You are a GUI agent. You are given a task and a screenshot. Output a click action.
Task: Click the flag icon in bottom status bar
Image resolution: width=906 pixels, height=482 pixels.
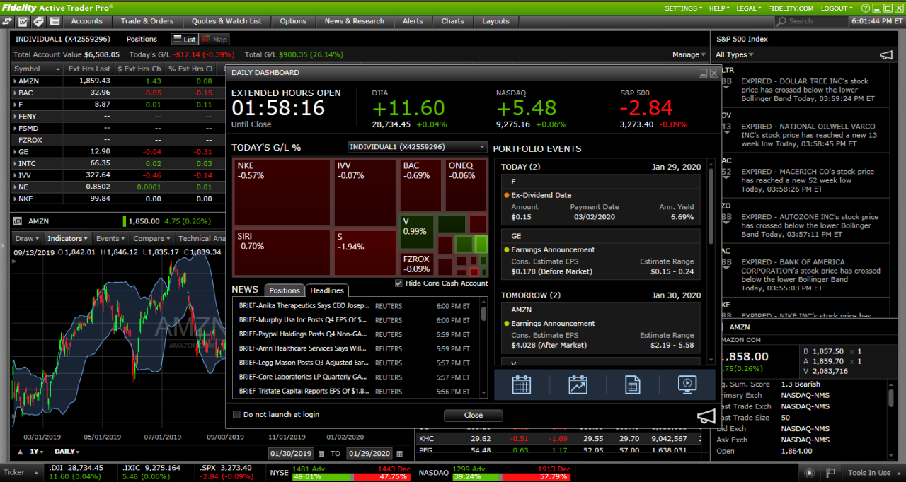click(x=831, y=473)
